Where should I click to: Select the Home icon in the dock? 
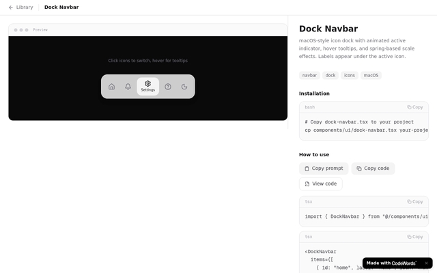(111, 87)
